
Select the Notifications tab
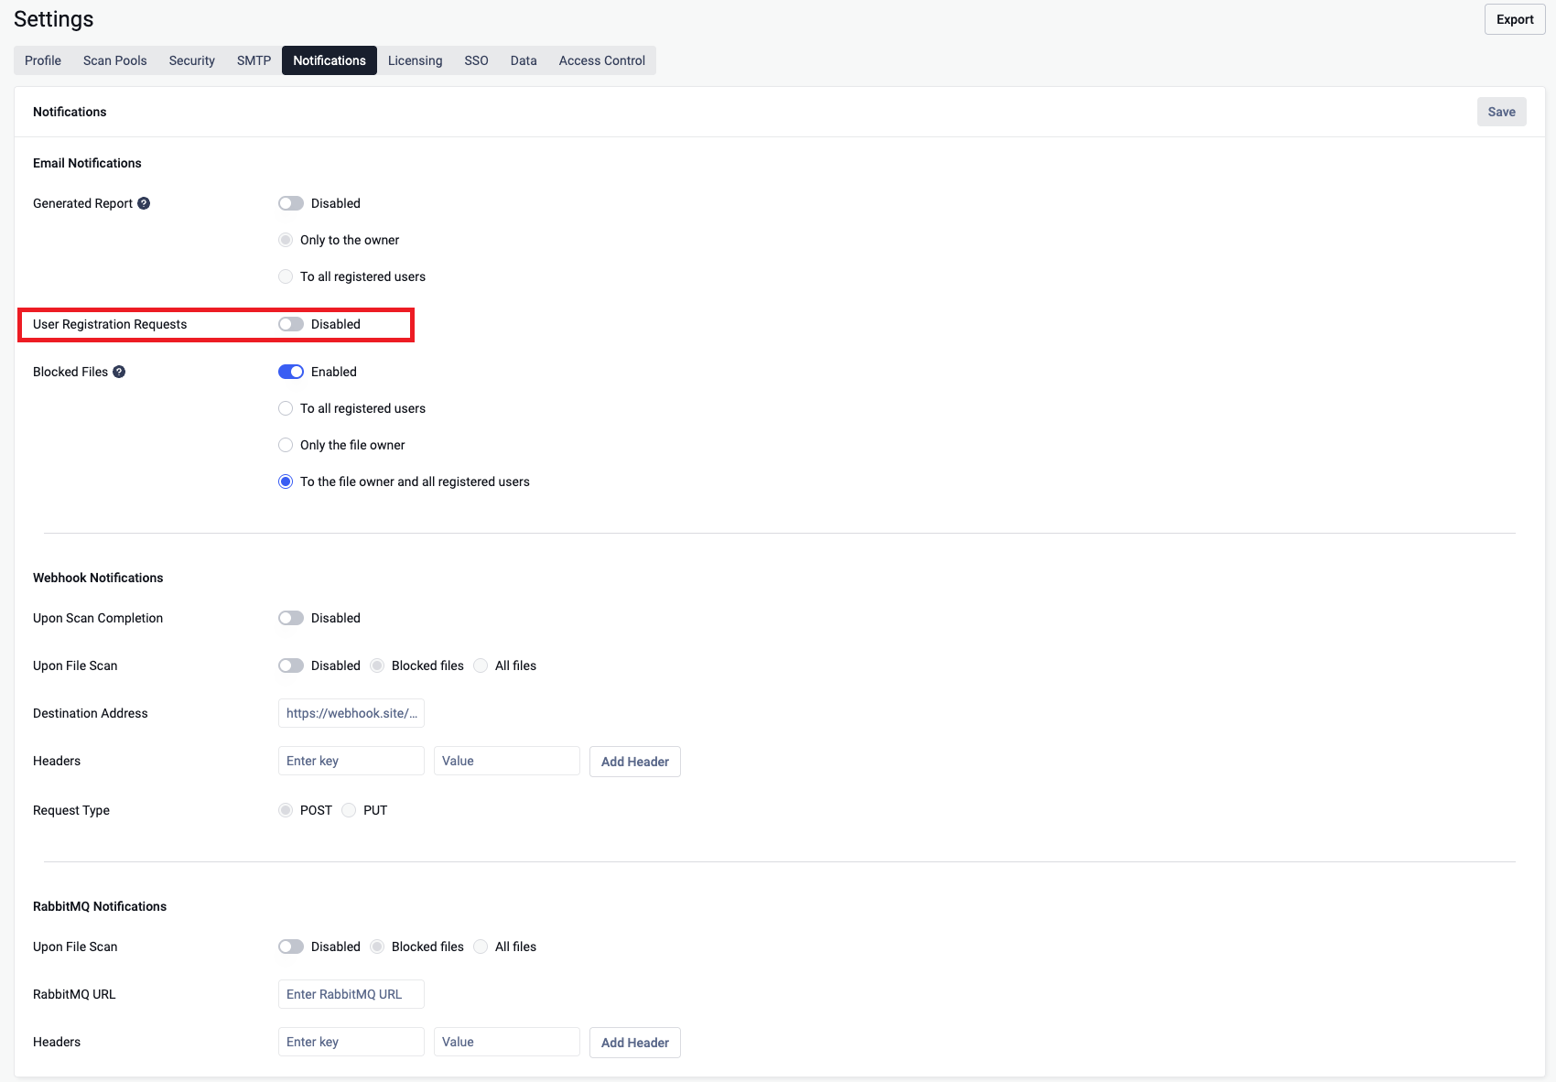pos(330,60)
